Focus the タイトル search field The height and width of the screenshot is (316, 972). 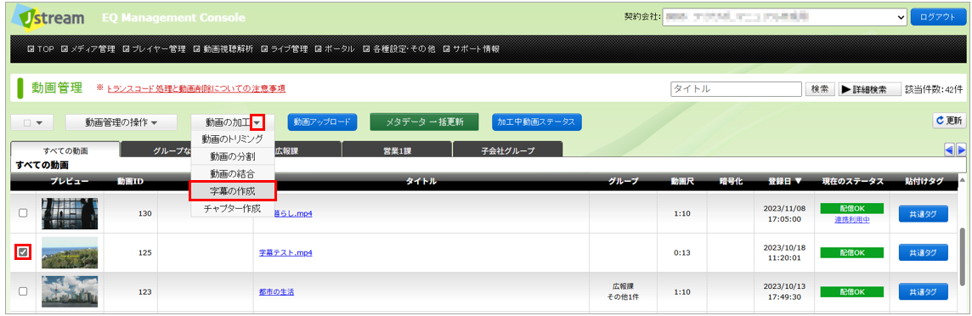pyautogui.click(x=737, y=89)
